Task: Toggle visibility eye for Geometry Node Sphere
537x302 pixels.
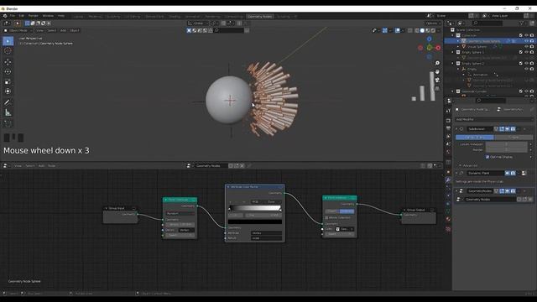Action: (x=526, y=41)
